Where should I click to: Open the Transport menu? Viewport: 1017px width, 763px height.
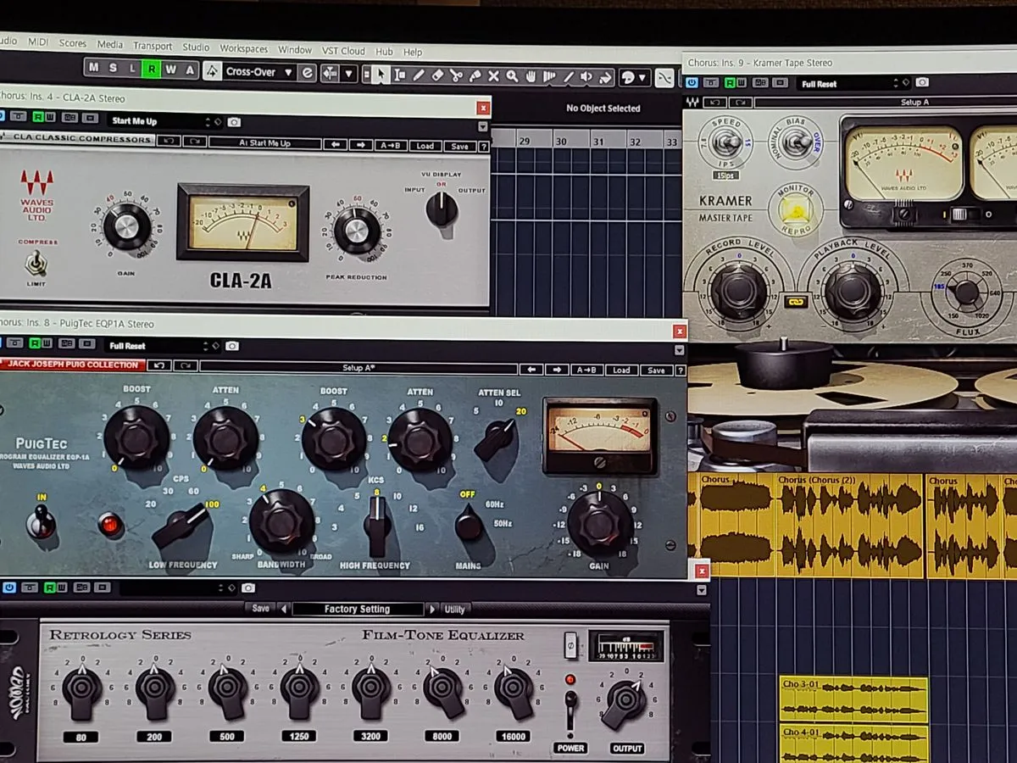point(153,47)
